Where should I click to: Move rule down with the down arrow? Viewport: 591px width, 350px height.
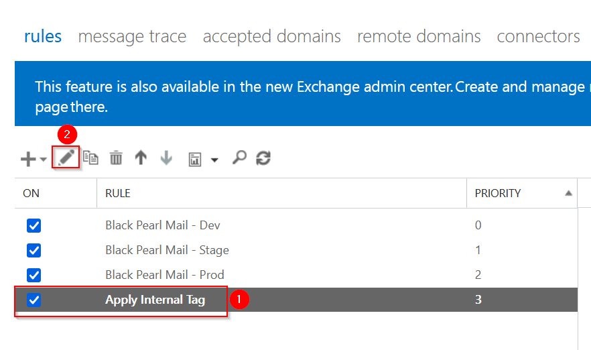click(166, 158)
